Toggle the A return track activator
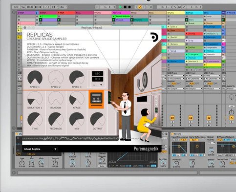Screen dimensions: 236x192 pyautogui.click(x=232, y=118)
